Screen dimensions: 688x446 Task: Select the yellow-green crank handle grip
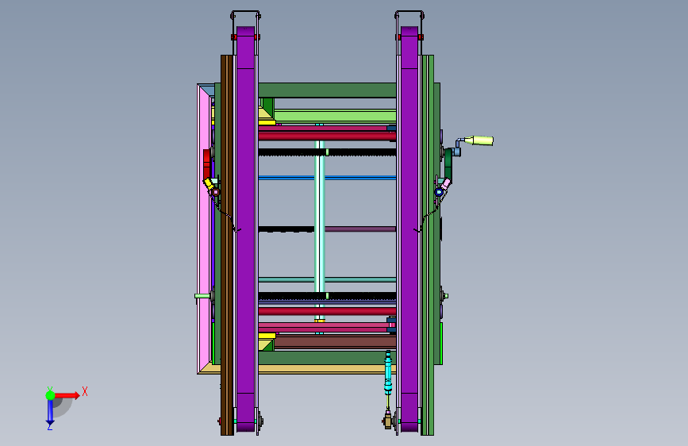click(x=479, y=140)
